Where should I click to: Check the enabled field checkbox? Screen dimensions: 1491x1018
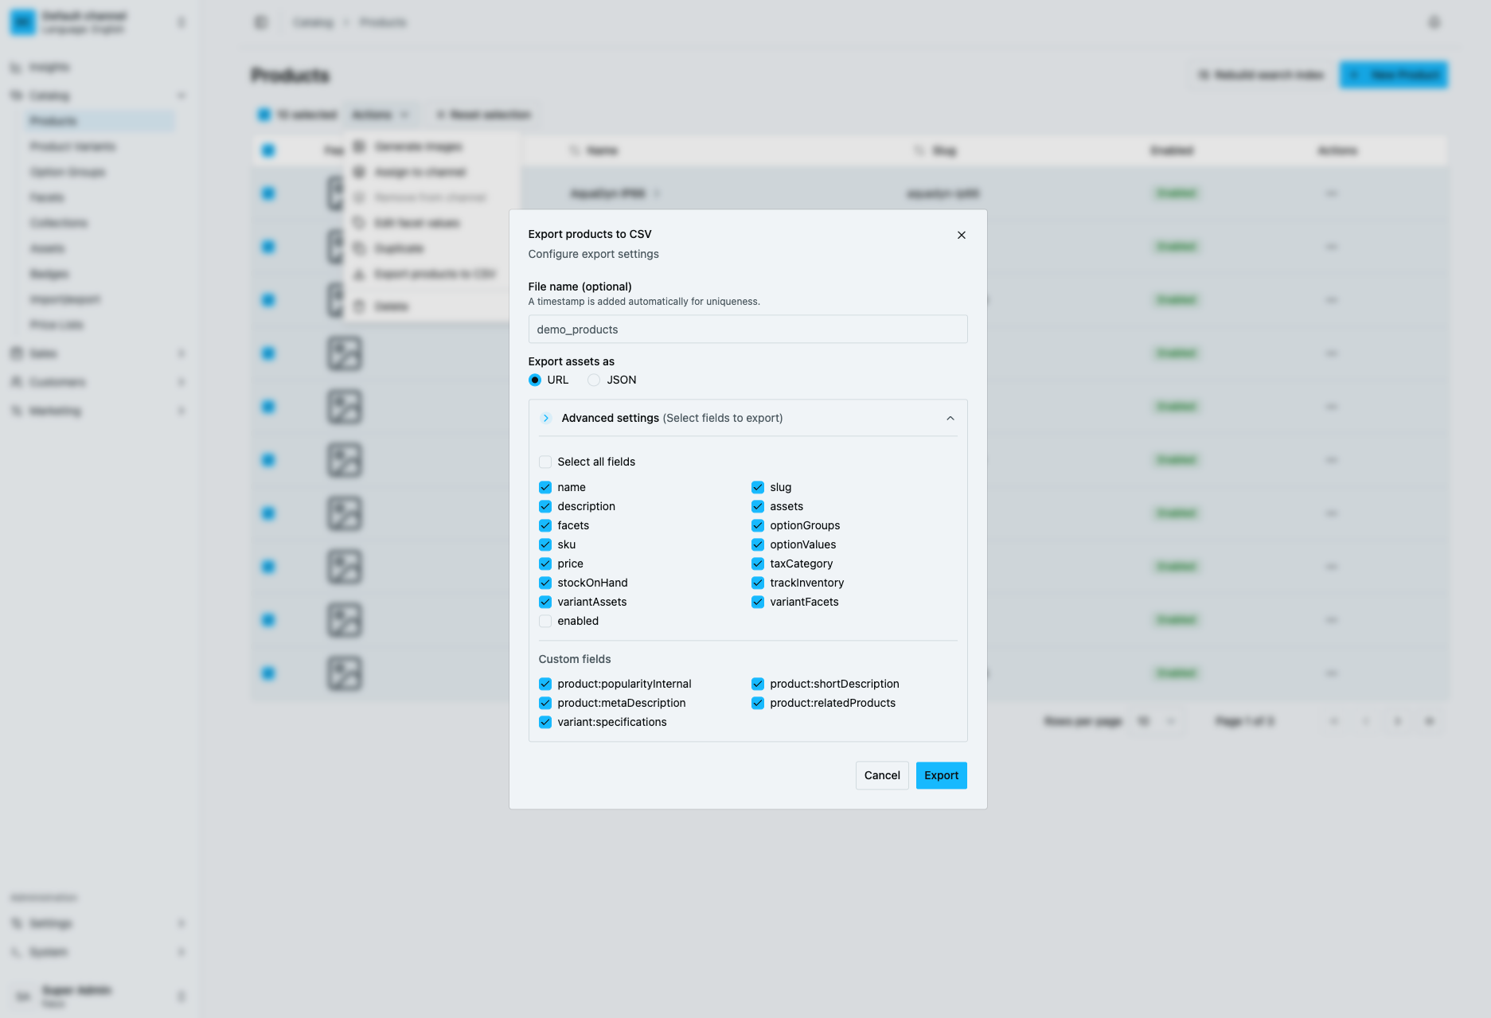pos(545,621)
